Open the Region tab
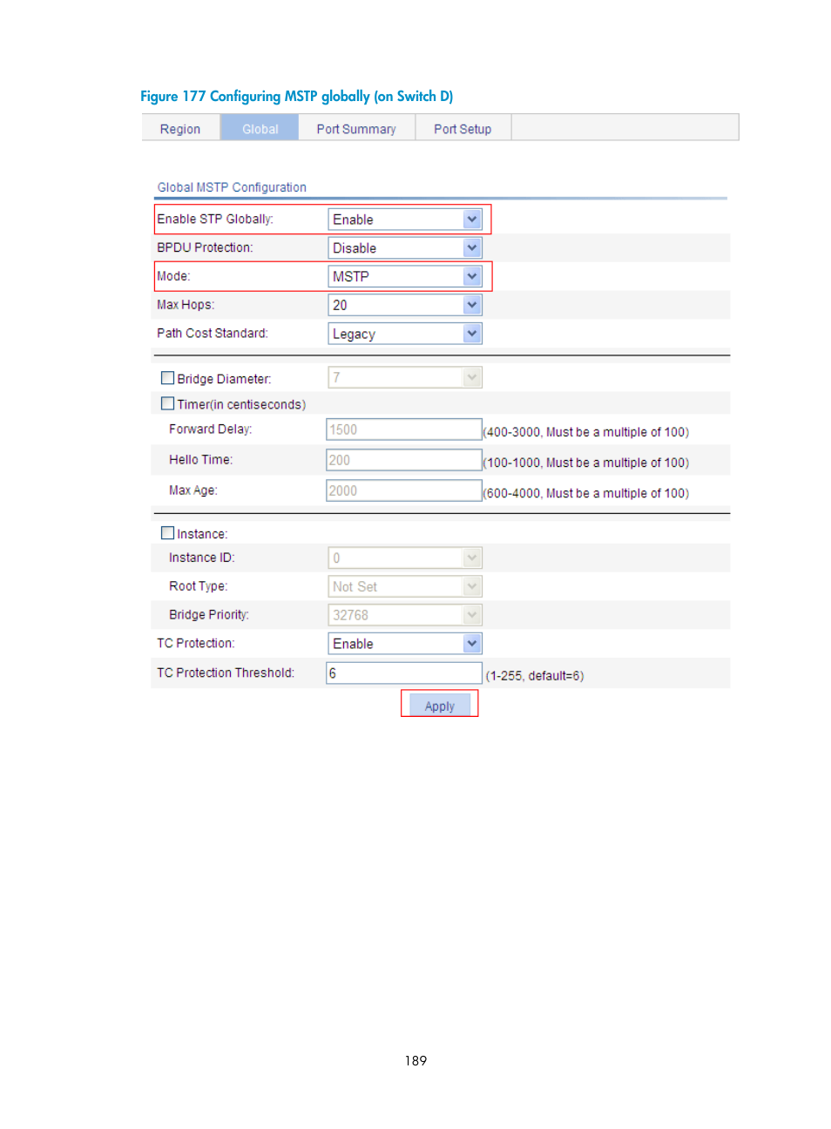Image resolution: width=831 pixels, height=1129 pixels. pyautogui.click(x=180, y=129)
